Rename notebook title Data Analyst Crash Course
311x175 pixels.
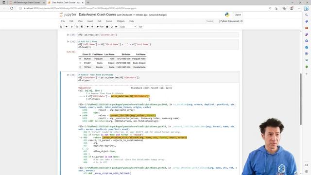click(97, 15)
